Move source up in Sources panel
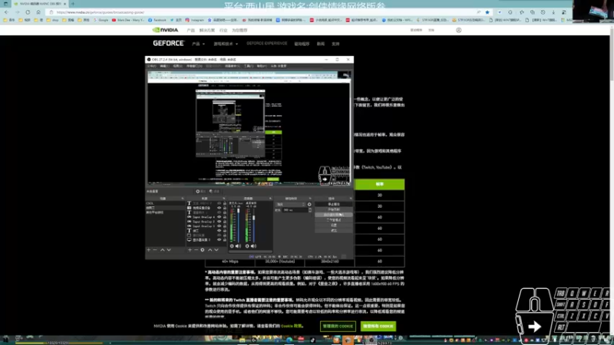 coord(210,250)
